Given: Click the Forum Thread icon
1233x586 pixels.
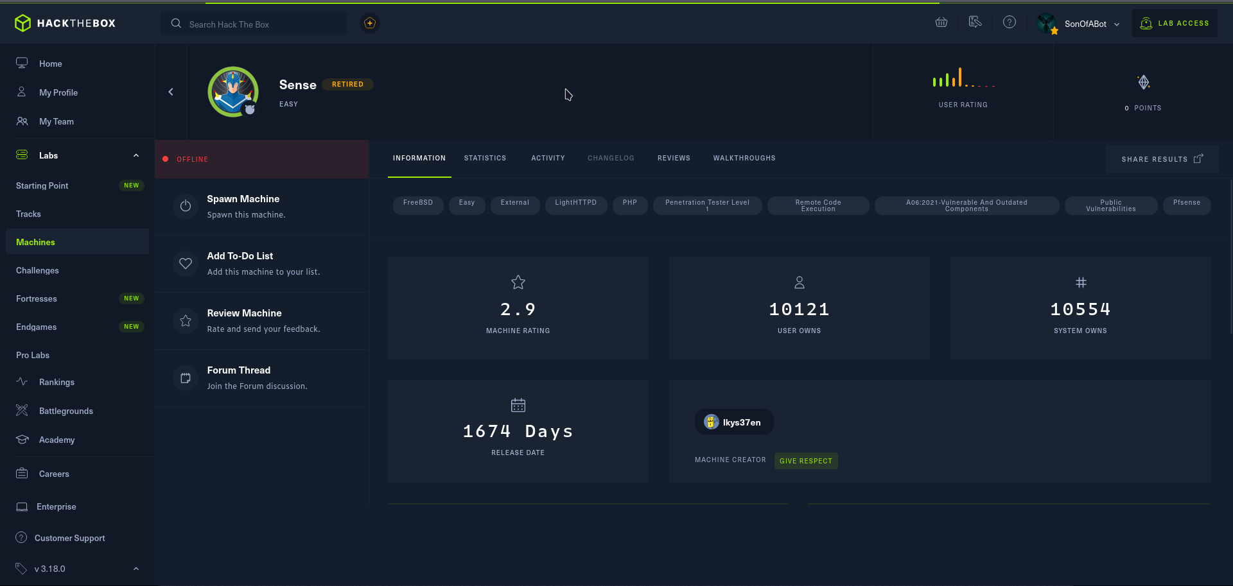Looking at the screenshot, I should pyautogui.click(x=186, y=377).
